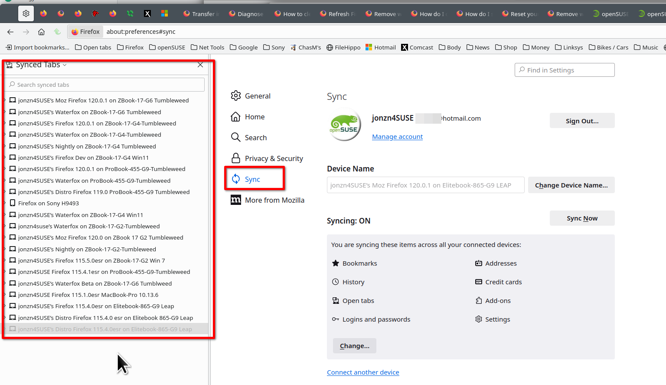This screenshot has height=385, width=666.
Task: Open the Google bookmark folder
Action: point(244,47)
